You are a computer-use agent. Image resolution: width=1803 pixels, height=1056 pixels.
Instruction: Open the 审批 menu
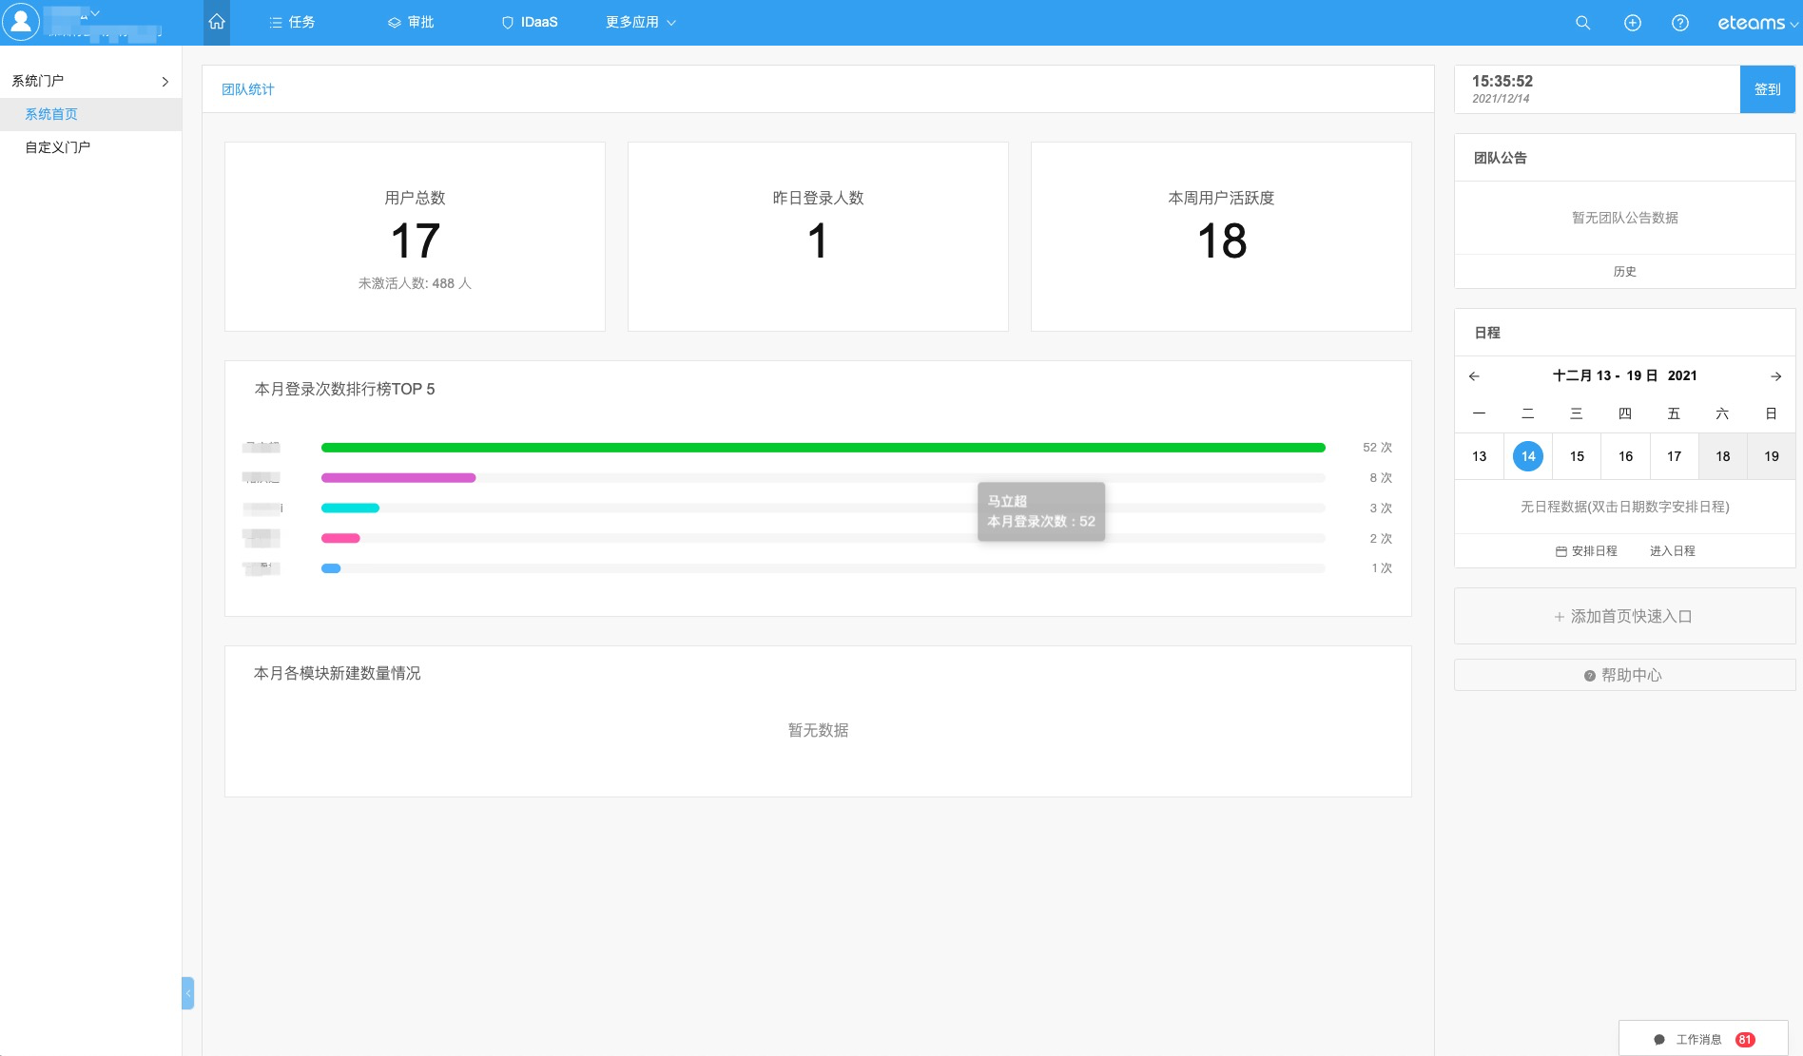(411, 22)
